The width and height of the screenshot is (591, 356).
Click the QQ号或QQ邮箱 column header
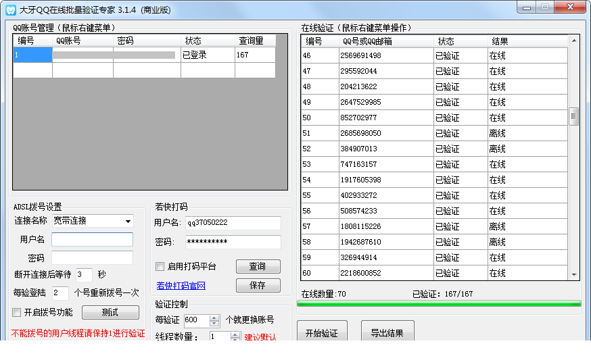[x=386, y=41]
